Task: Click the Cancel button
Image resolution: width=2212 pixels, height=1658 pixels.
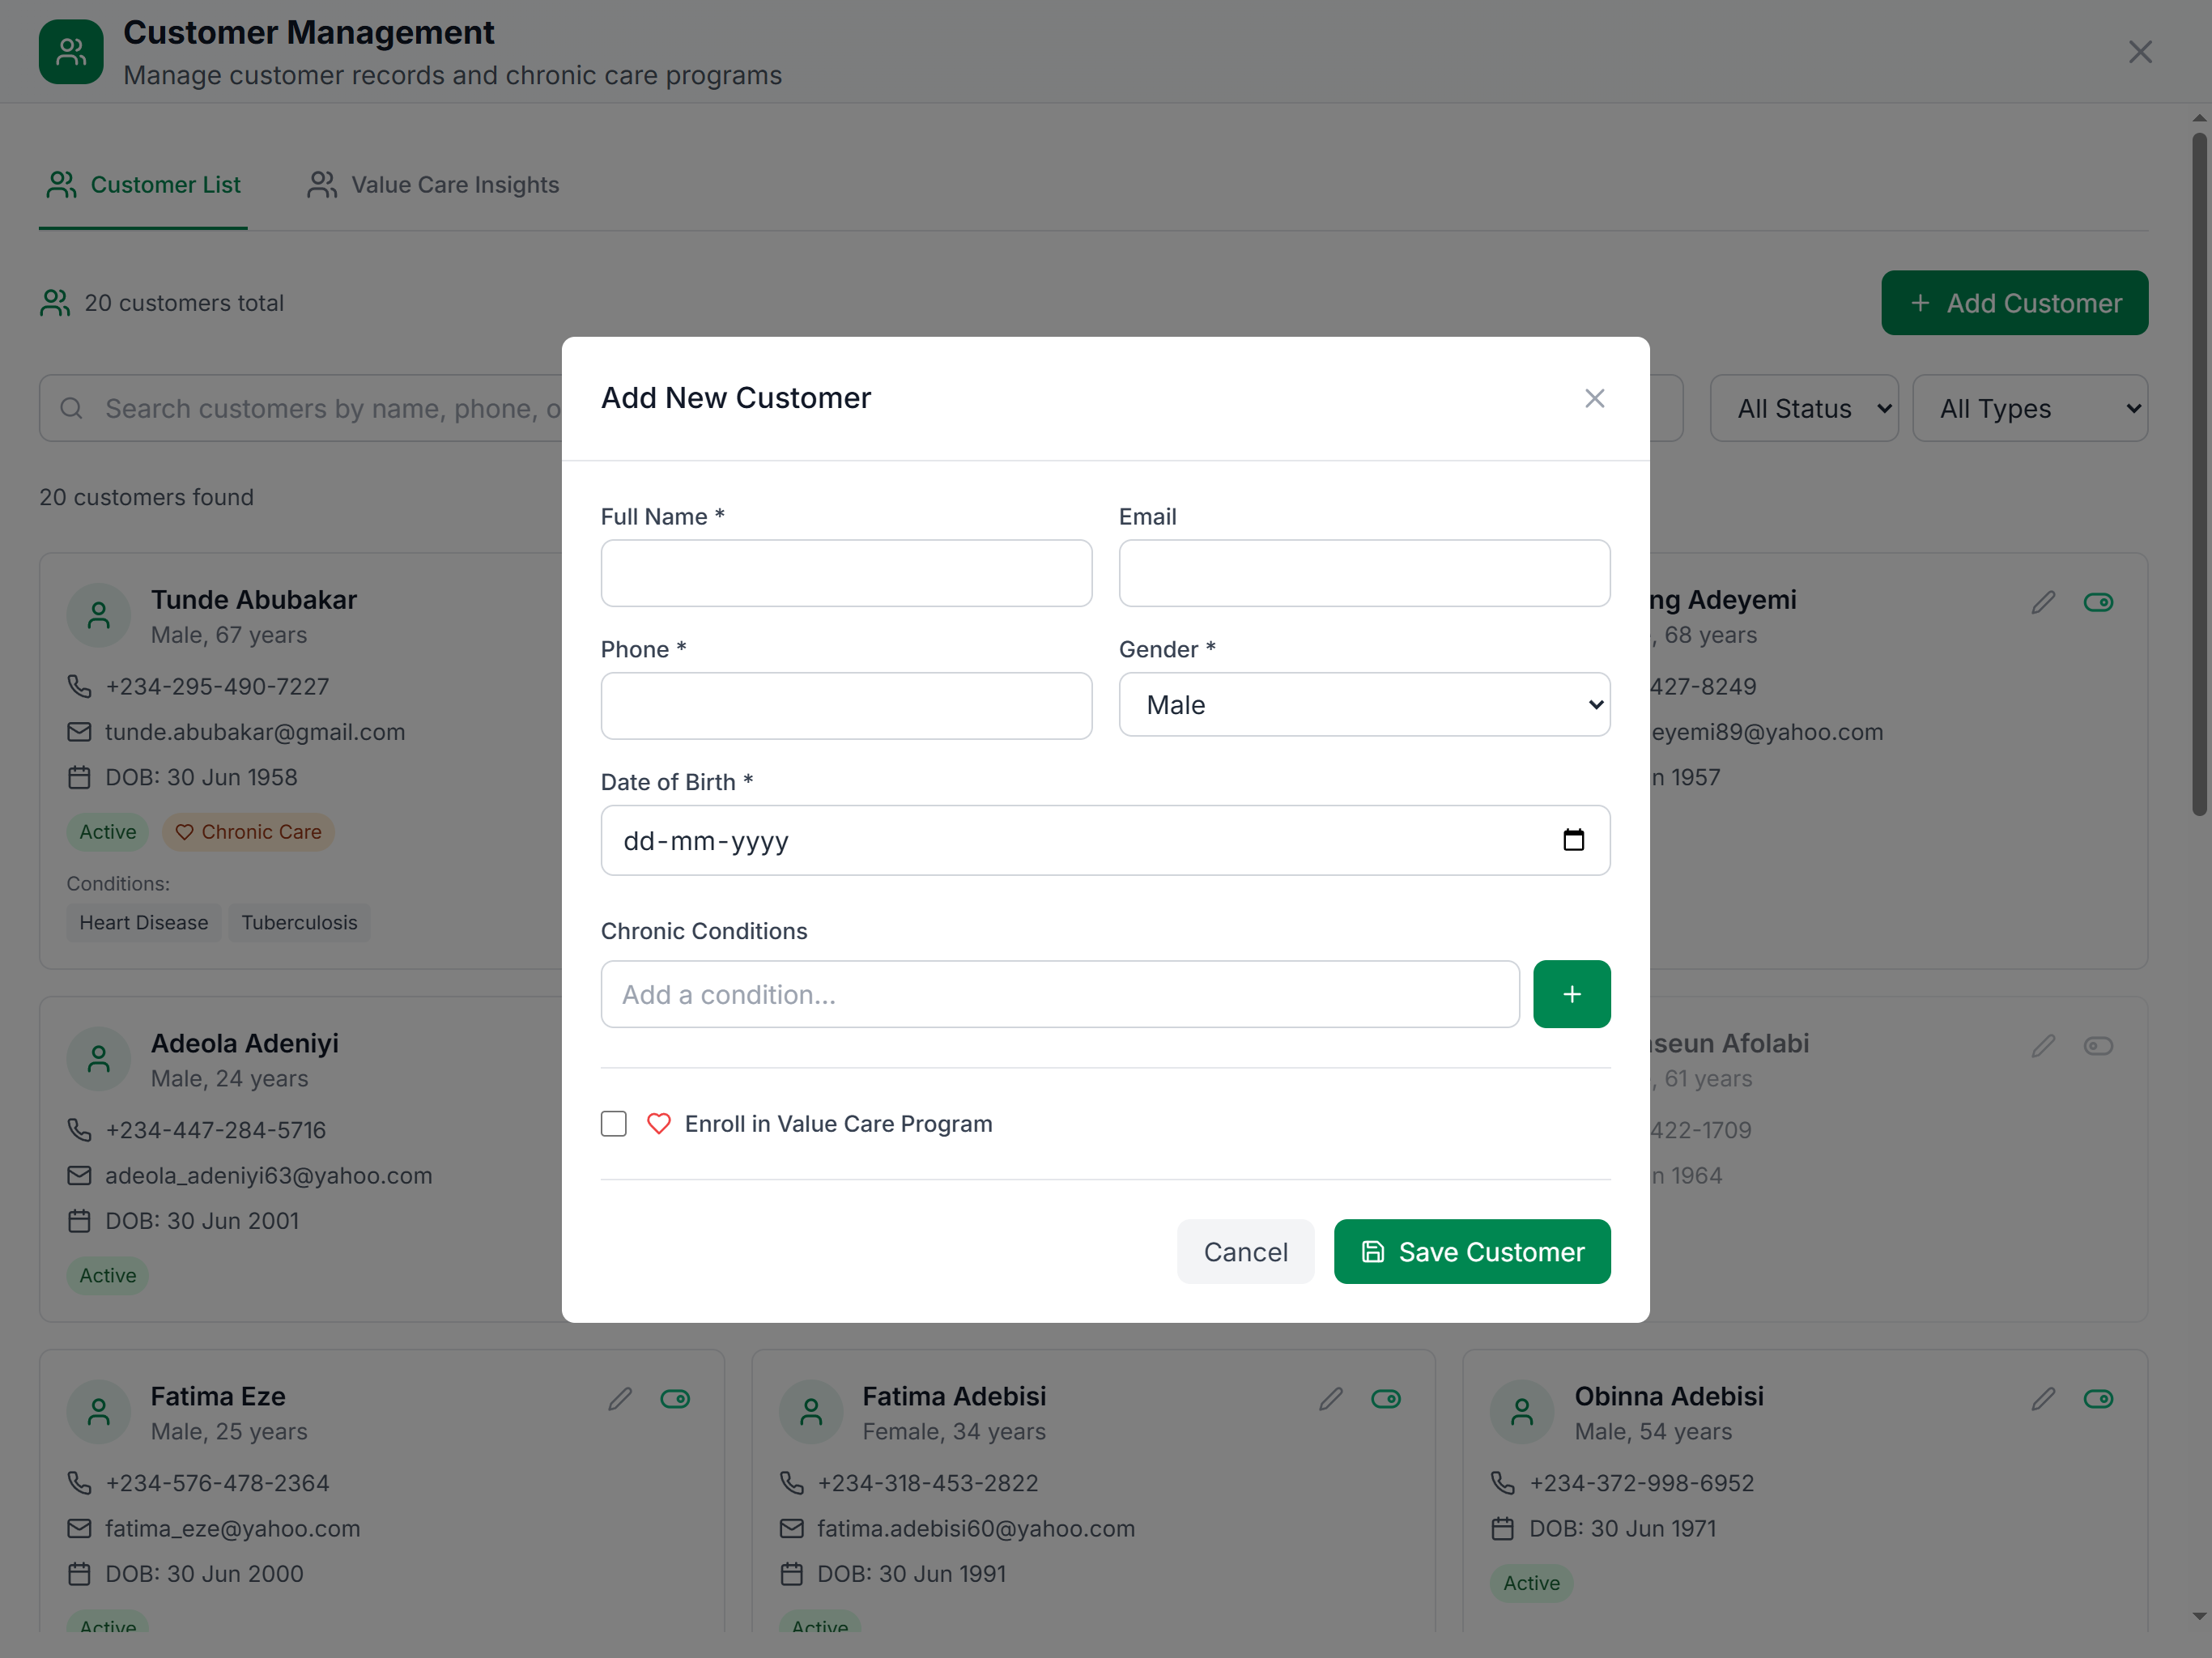Action: point(1245,1252)
